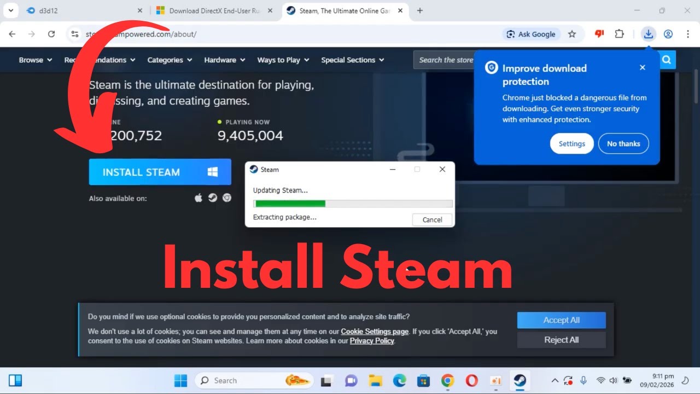This screenshot has width=700, height=394.
Task: Click the red thumbs-down extension icon
Action: [x=599, y=34]
